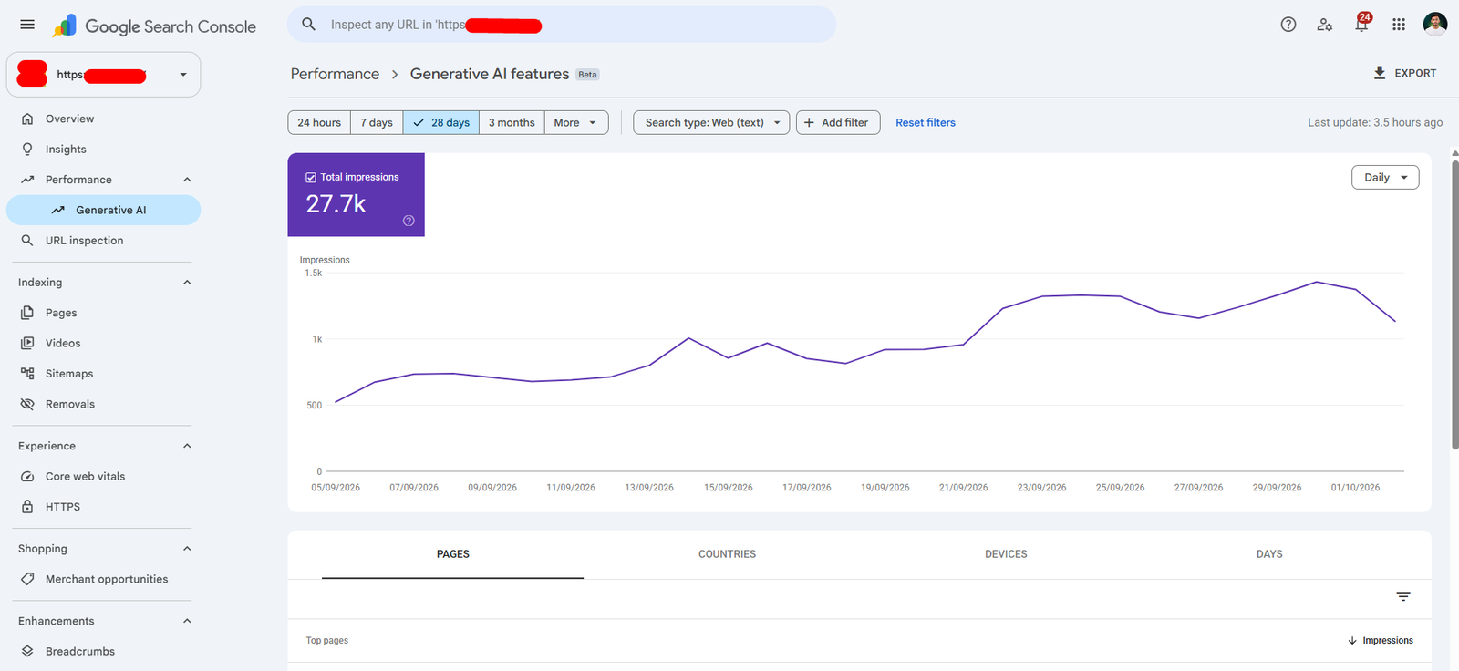
Task: Open the property selector dropdown
Action: [x=103, y=75]
